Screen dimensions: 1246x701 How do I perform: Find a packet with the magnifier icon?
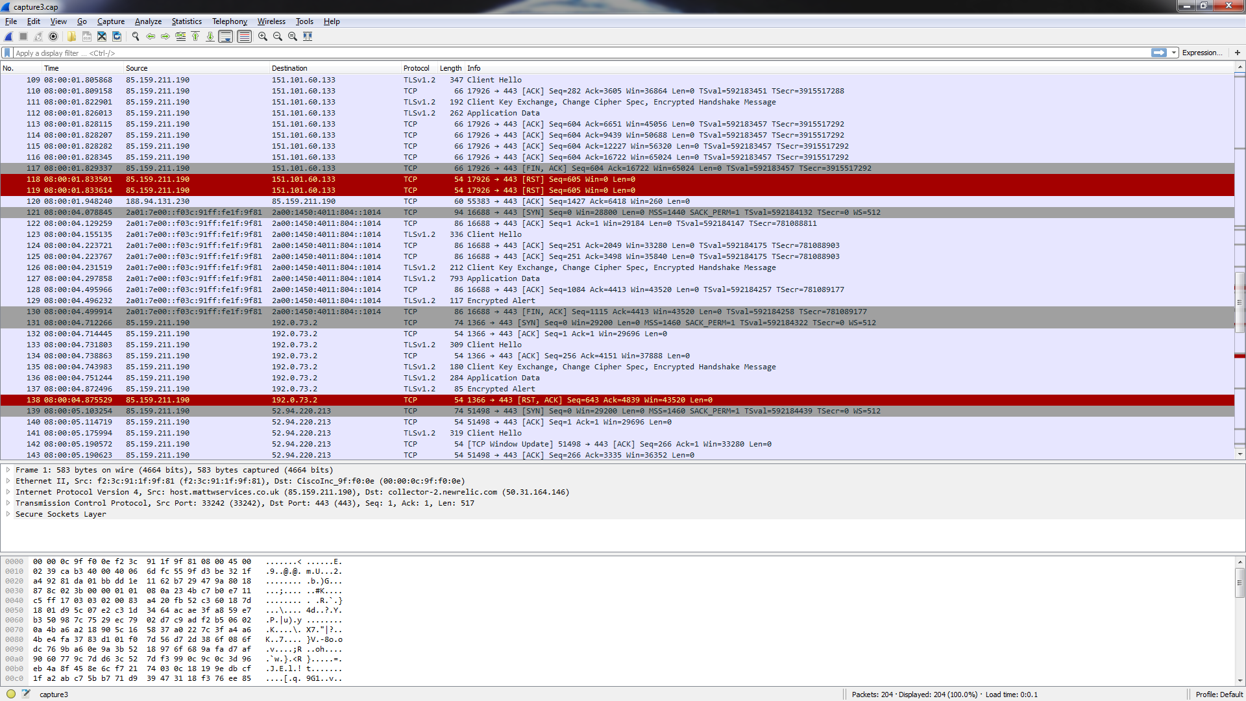(x=136, y=36)
